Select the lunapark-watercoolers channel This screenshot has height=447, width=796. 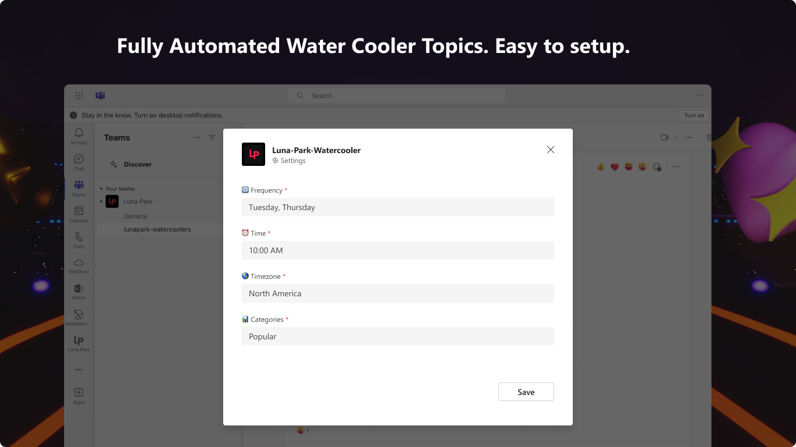(x=157, y=229)
